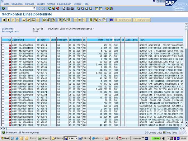
Task: Jump to last item with ►| button
Action: point(17,20)
